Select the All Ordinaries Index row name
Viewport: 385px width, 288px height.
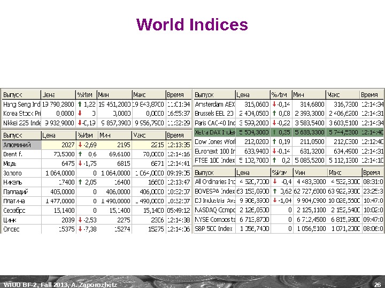214,181
